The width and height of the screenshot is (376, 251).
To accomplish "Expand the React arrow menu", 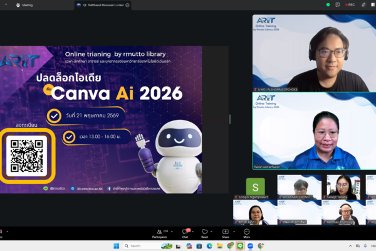I will [x=211, y=232].
